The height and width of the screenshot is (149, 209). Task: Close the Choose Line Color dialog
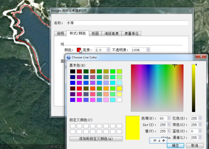[201, 57]
